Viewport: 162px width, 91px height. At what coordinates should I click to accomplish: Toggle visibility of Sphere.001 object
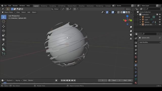click(x=160, y=25)
